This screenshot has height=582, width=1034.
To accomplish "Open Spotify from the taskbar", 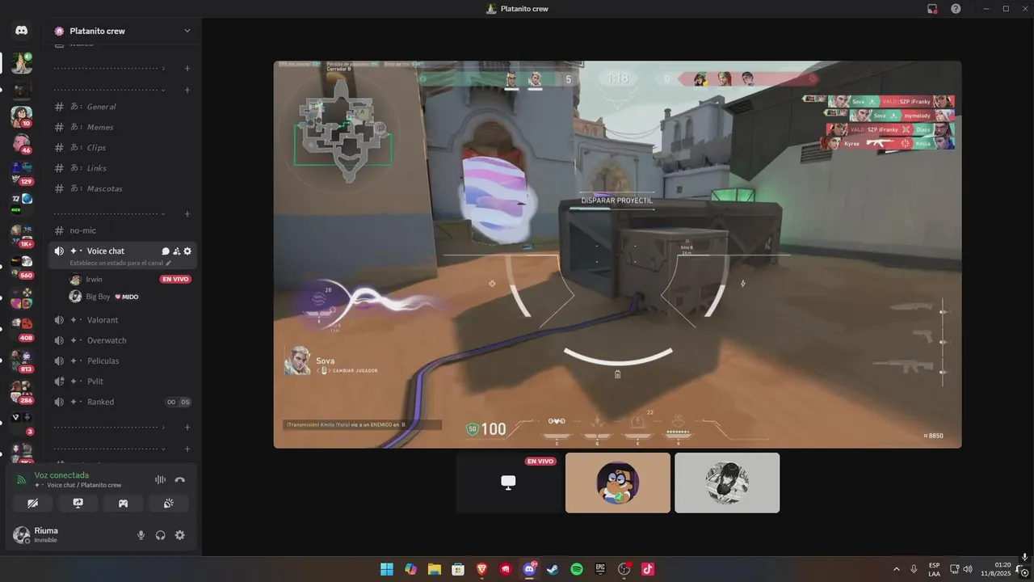I will tap(577, 569).
